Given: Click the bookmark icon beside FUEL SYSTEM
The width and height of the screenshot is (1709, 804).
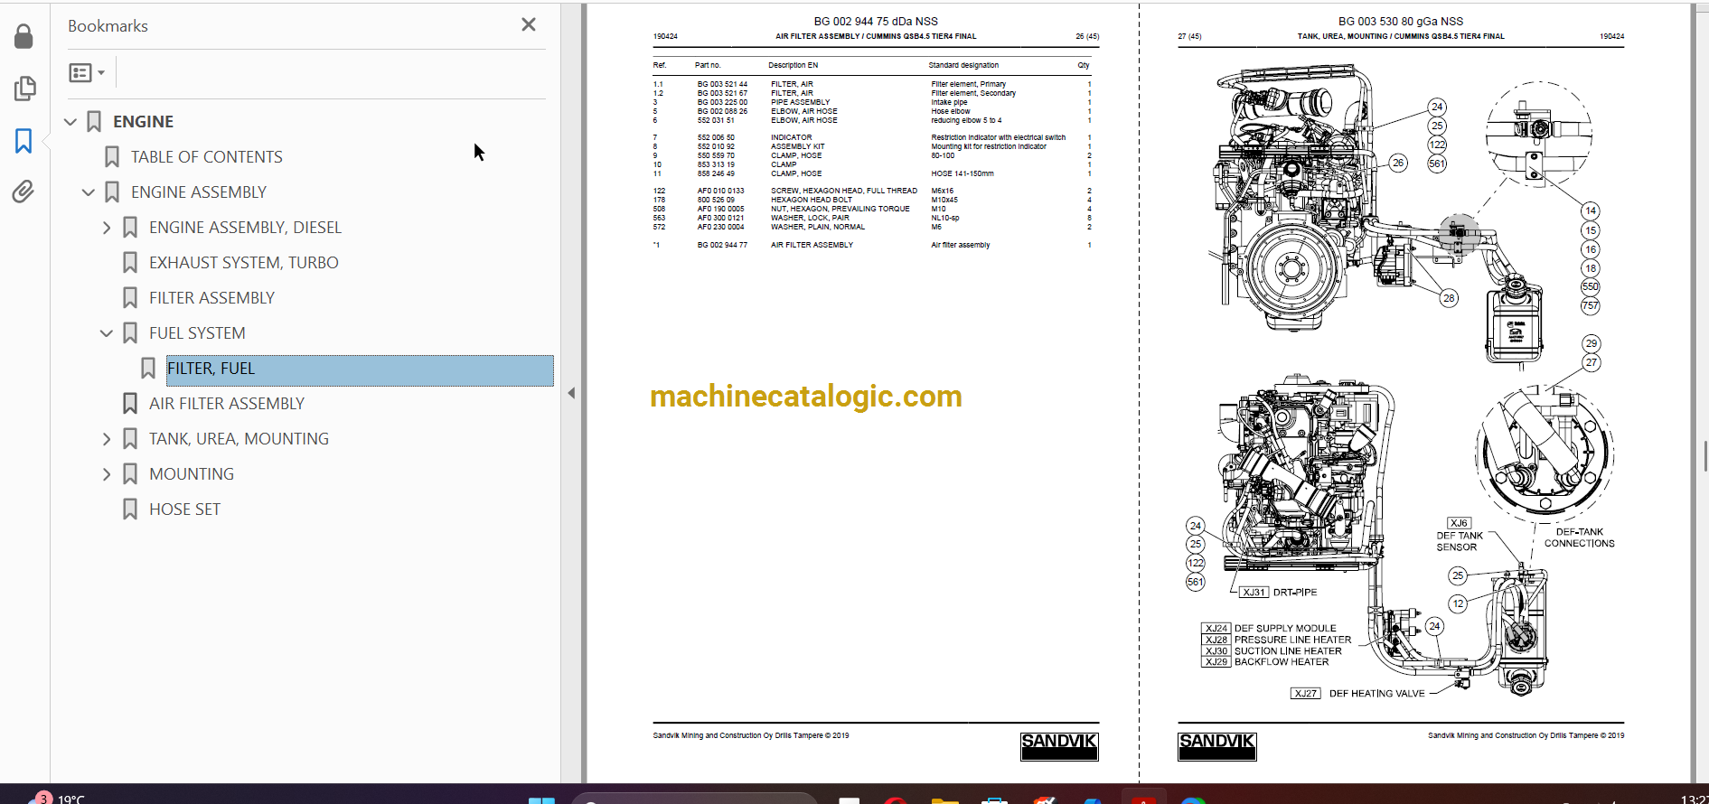Looking at the screenshot, I should pyautogui.click(x=130, y=333).
